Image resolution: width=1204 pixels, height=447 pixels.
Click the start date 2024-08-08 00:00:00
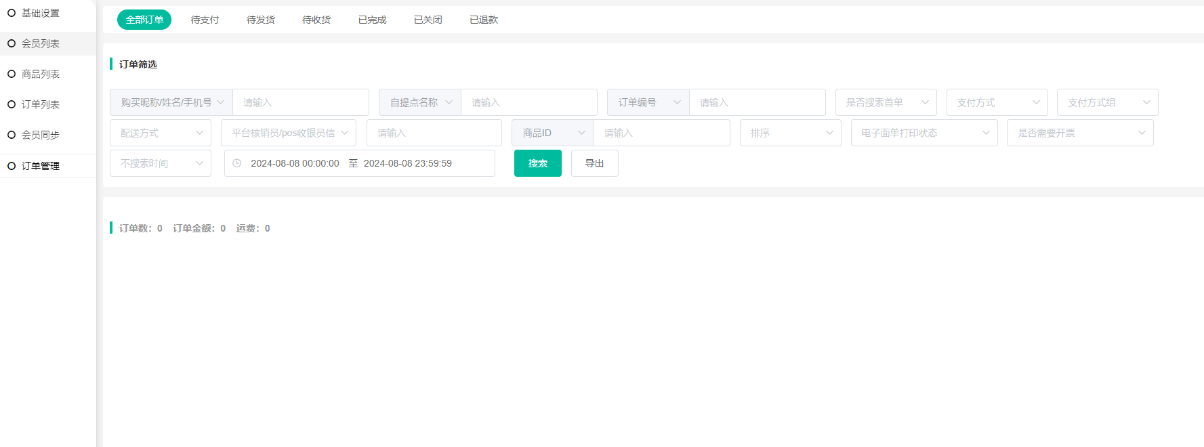pyautogui.click(x=295, y=163)
